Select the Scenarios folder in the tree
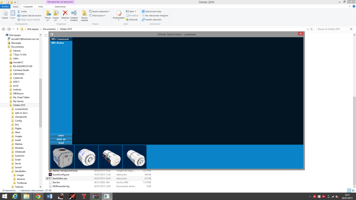The height and width of the screenshot is (200, 356). tap(20, 156)
